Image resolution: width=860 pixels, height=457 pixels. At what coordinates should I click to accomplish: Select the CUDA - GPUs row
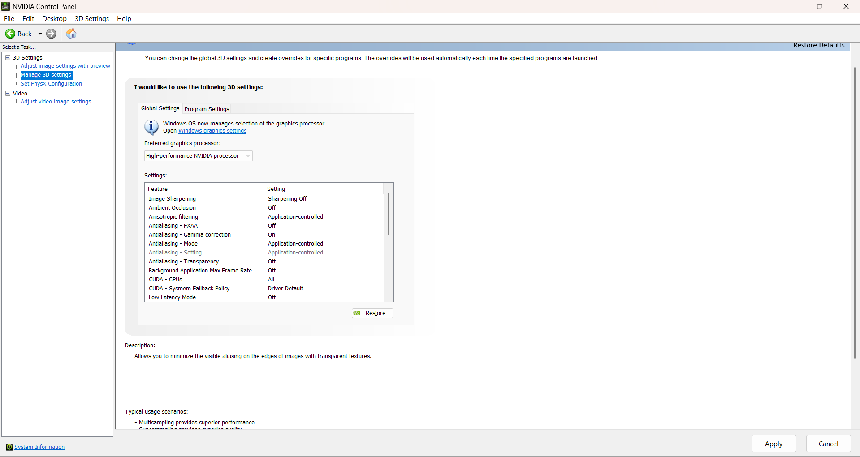click(x=264, y=280)
